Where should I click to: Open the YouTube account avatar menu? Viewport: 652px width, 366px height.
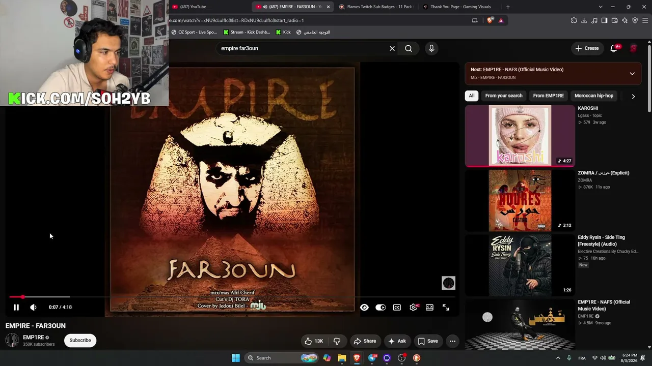634,48
